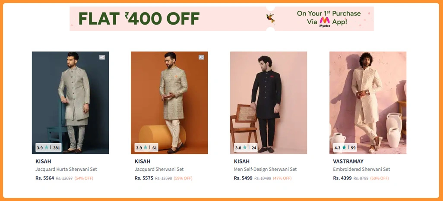The width and height of the screenshot is (443, 201).
Task: Click the 3.9 star rating with 61 reviews
Action: [147, 148]
